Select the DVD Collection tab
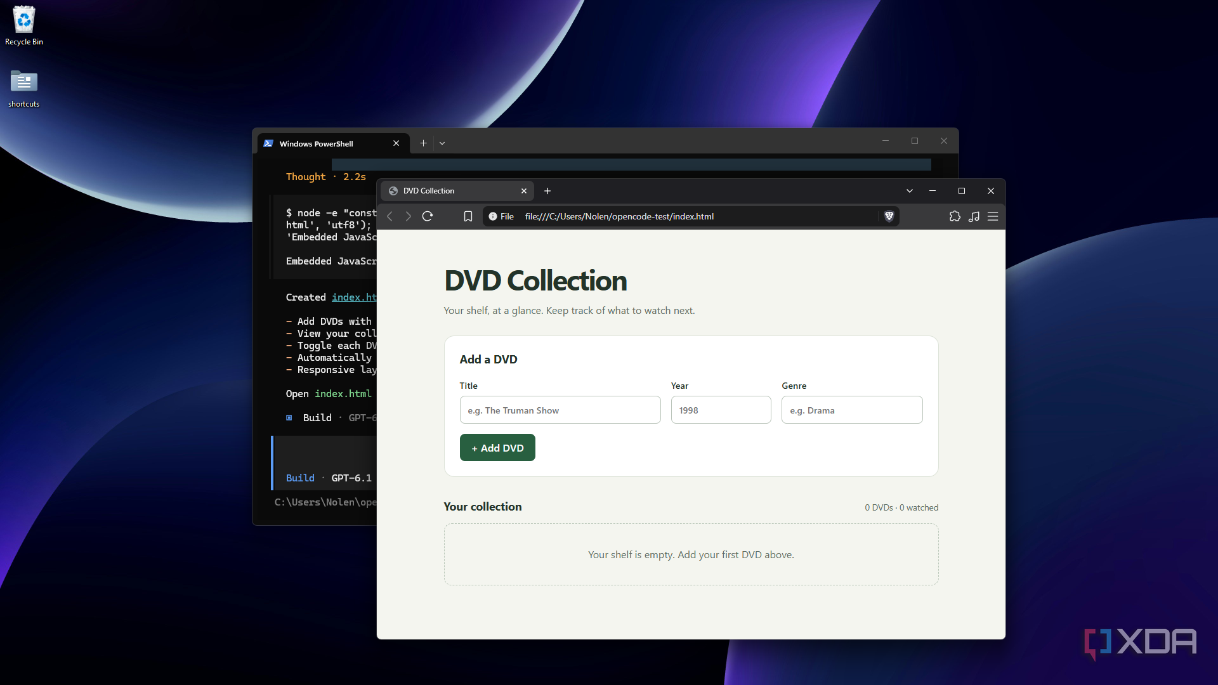1218x685 pixels. point(457,191)
